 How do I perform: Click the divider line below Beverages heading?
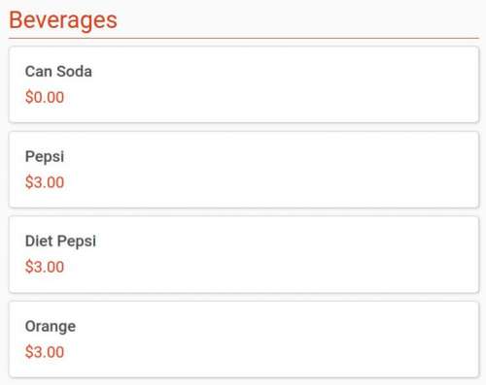pos(244,38)
